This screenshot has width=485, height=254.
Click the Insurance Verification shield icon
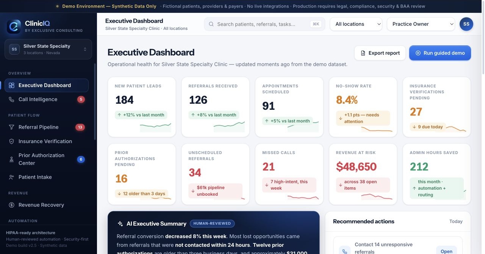pyautogui.click(x=11, y=141)
